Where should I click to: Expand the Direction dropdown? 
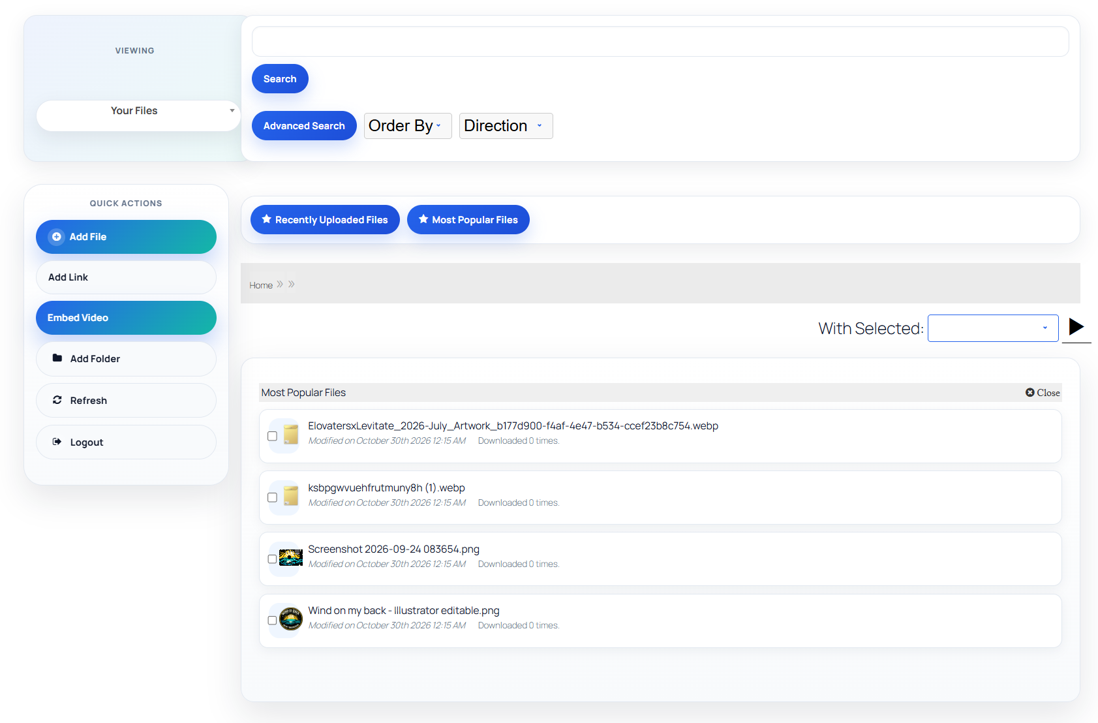pyautogui.click(x=506, y=126)
